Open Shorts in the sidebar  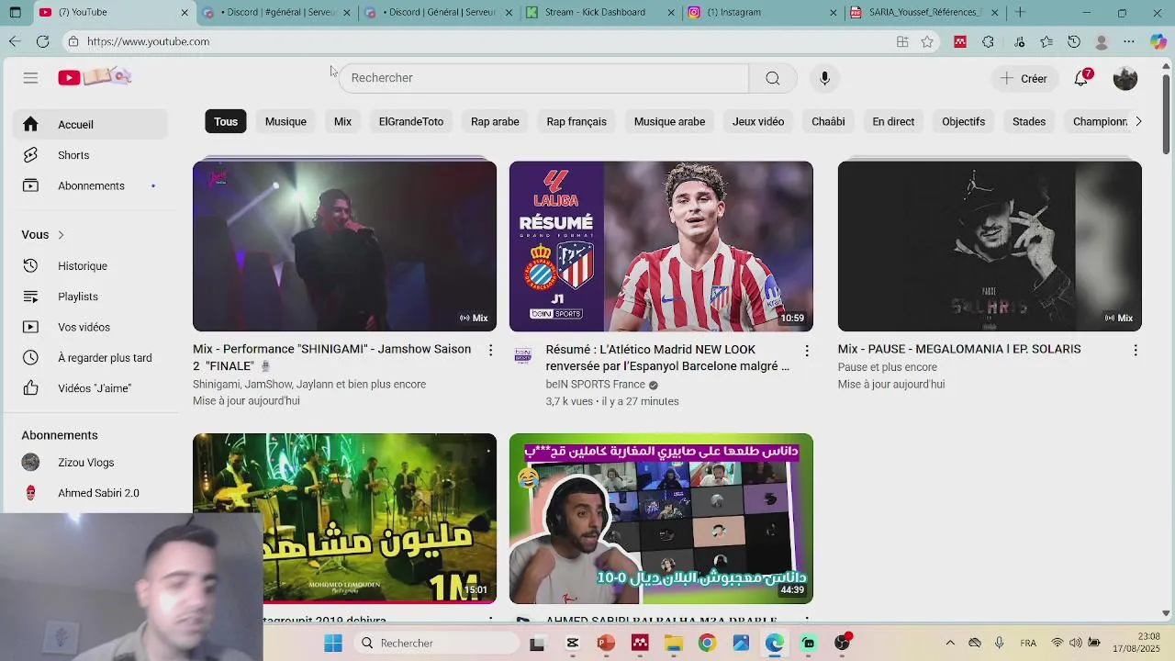tap(90, 155)
